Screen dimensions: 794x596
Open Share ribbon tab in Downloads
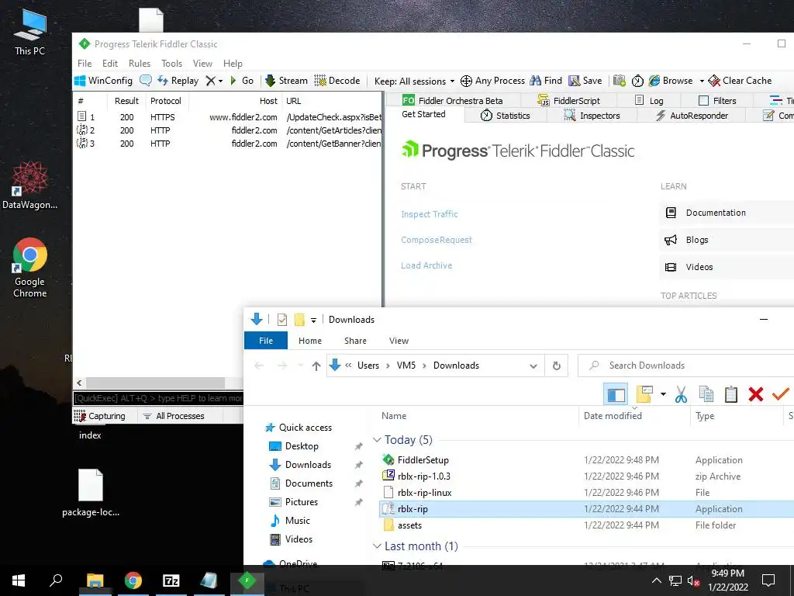click(355, 341)
